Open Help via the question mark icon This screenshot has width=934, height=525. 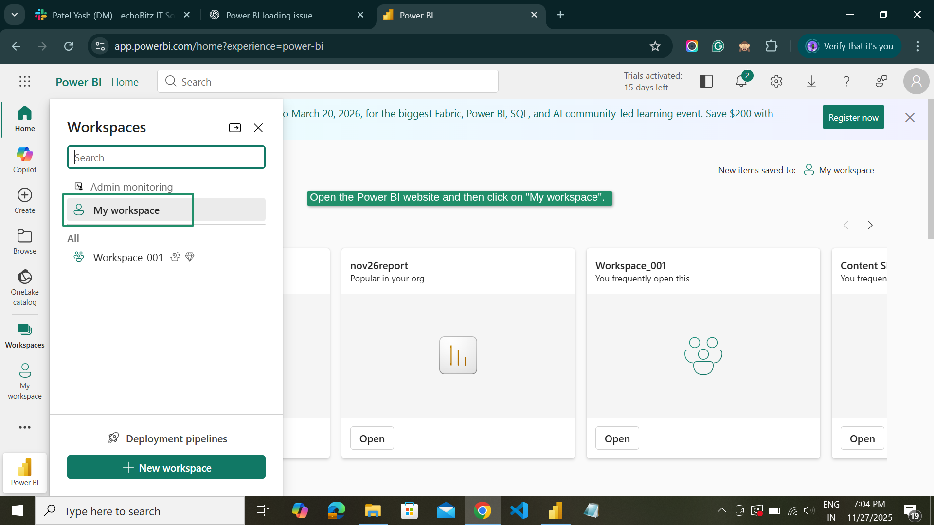coord(846,81)
